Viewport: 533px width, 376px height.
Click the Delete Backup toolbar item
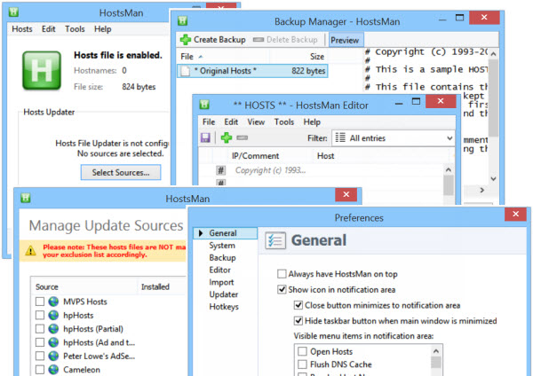tap(285, 40)
